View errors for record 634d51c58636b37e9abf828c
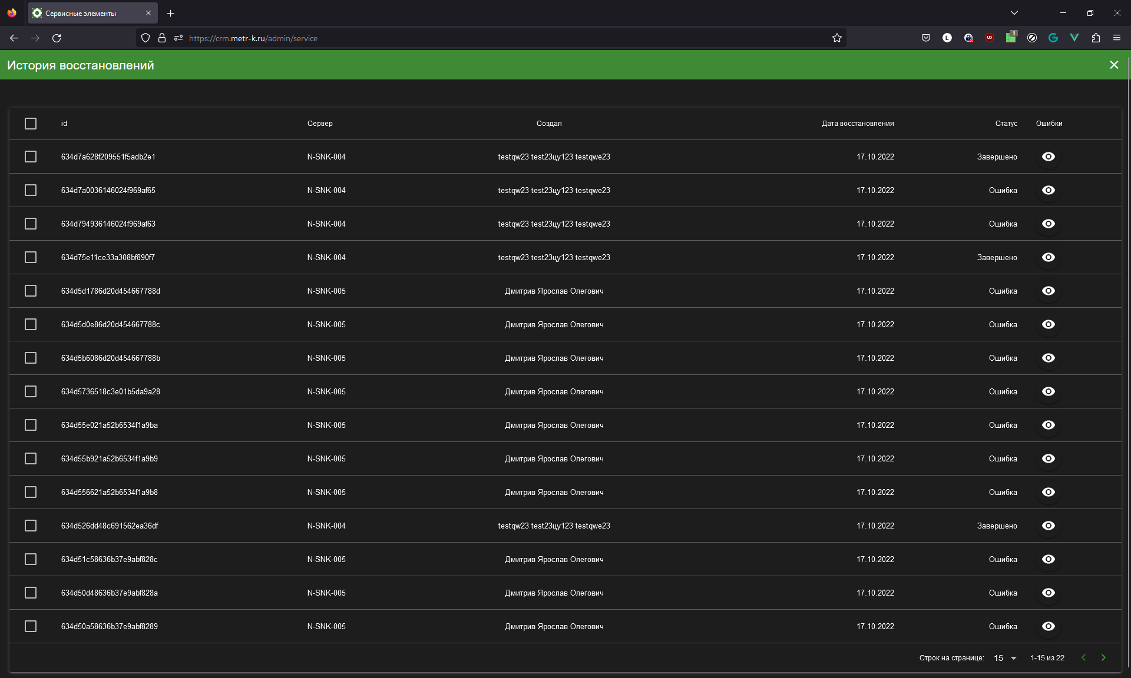The image size is (1131, 678). pos(1049,559)
